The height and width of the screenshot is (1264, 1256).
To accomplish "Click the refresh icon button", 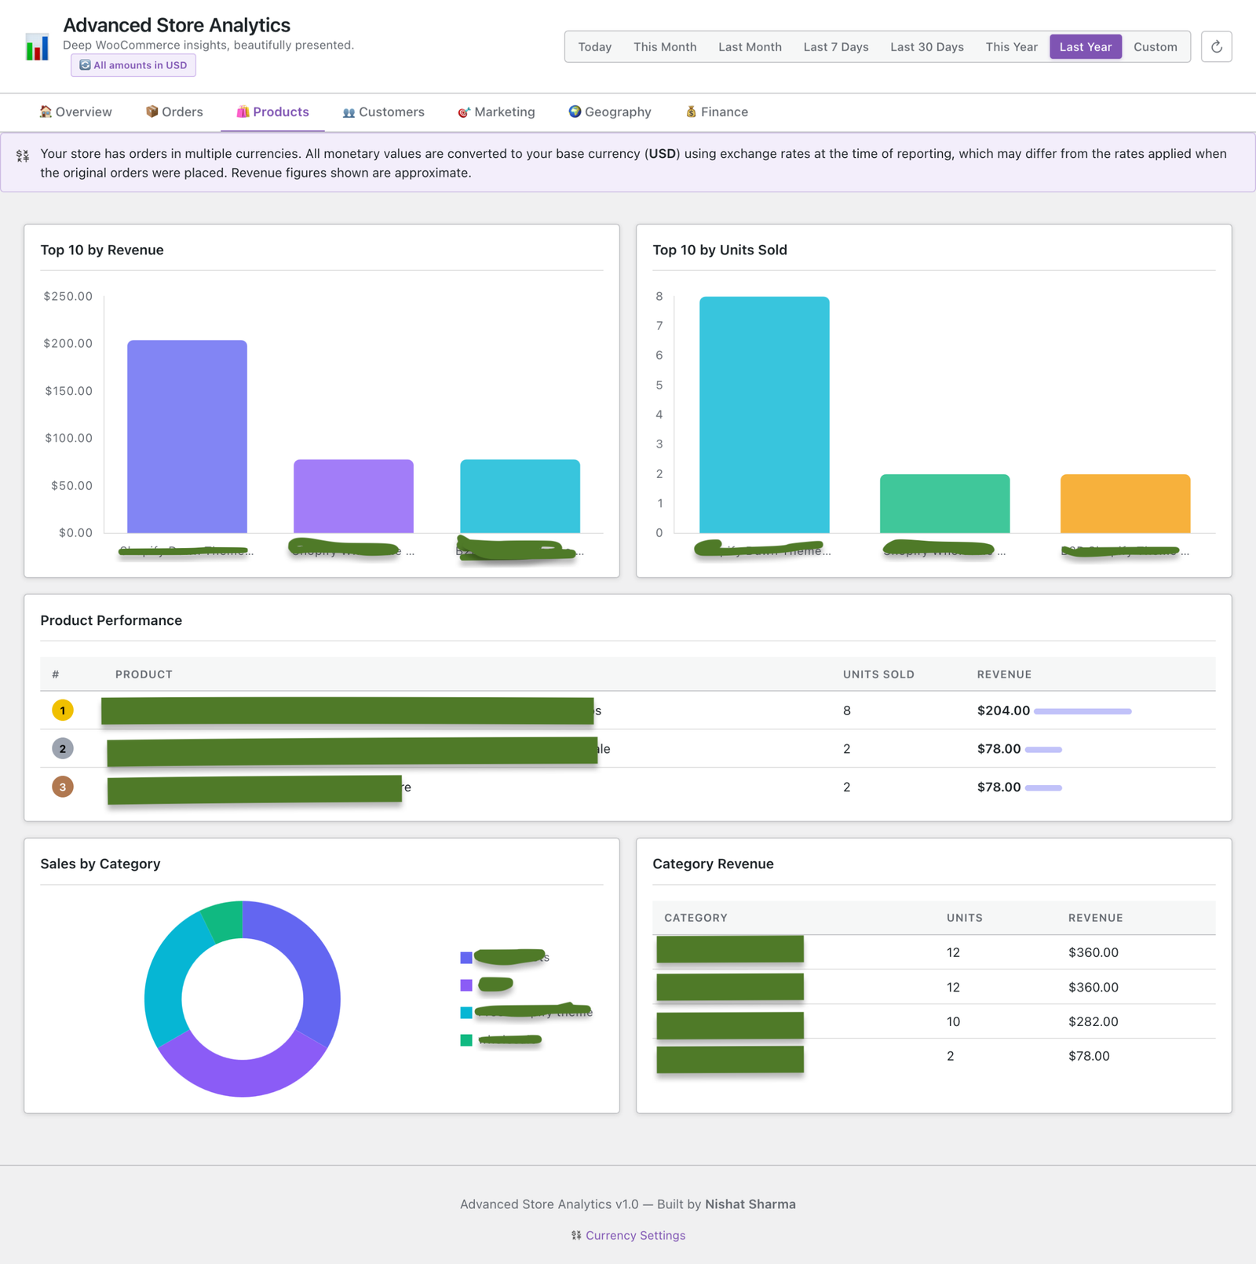I will click(x=1216, y=46).
